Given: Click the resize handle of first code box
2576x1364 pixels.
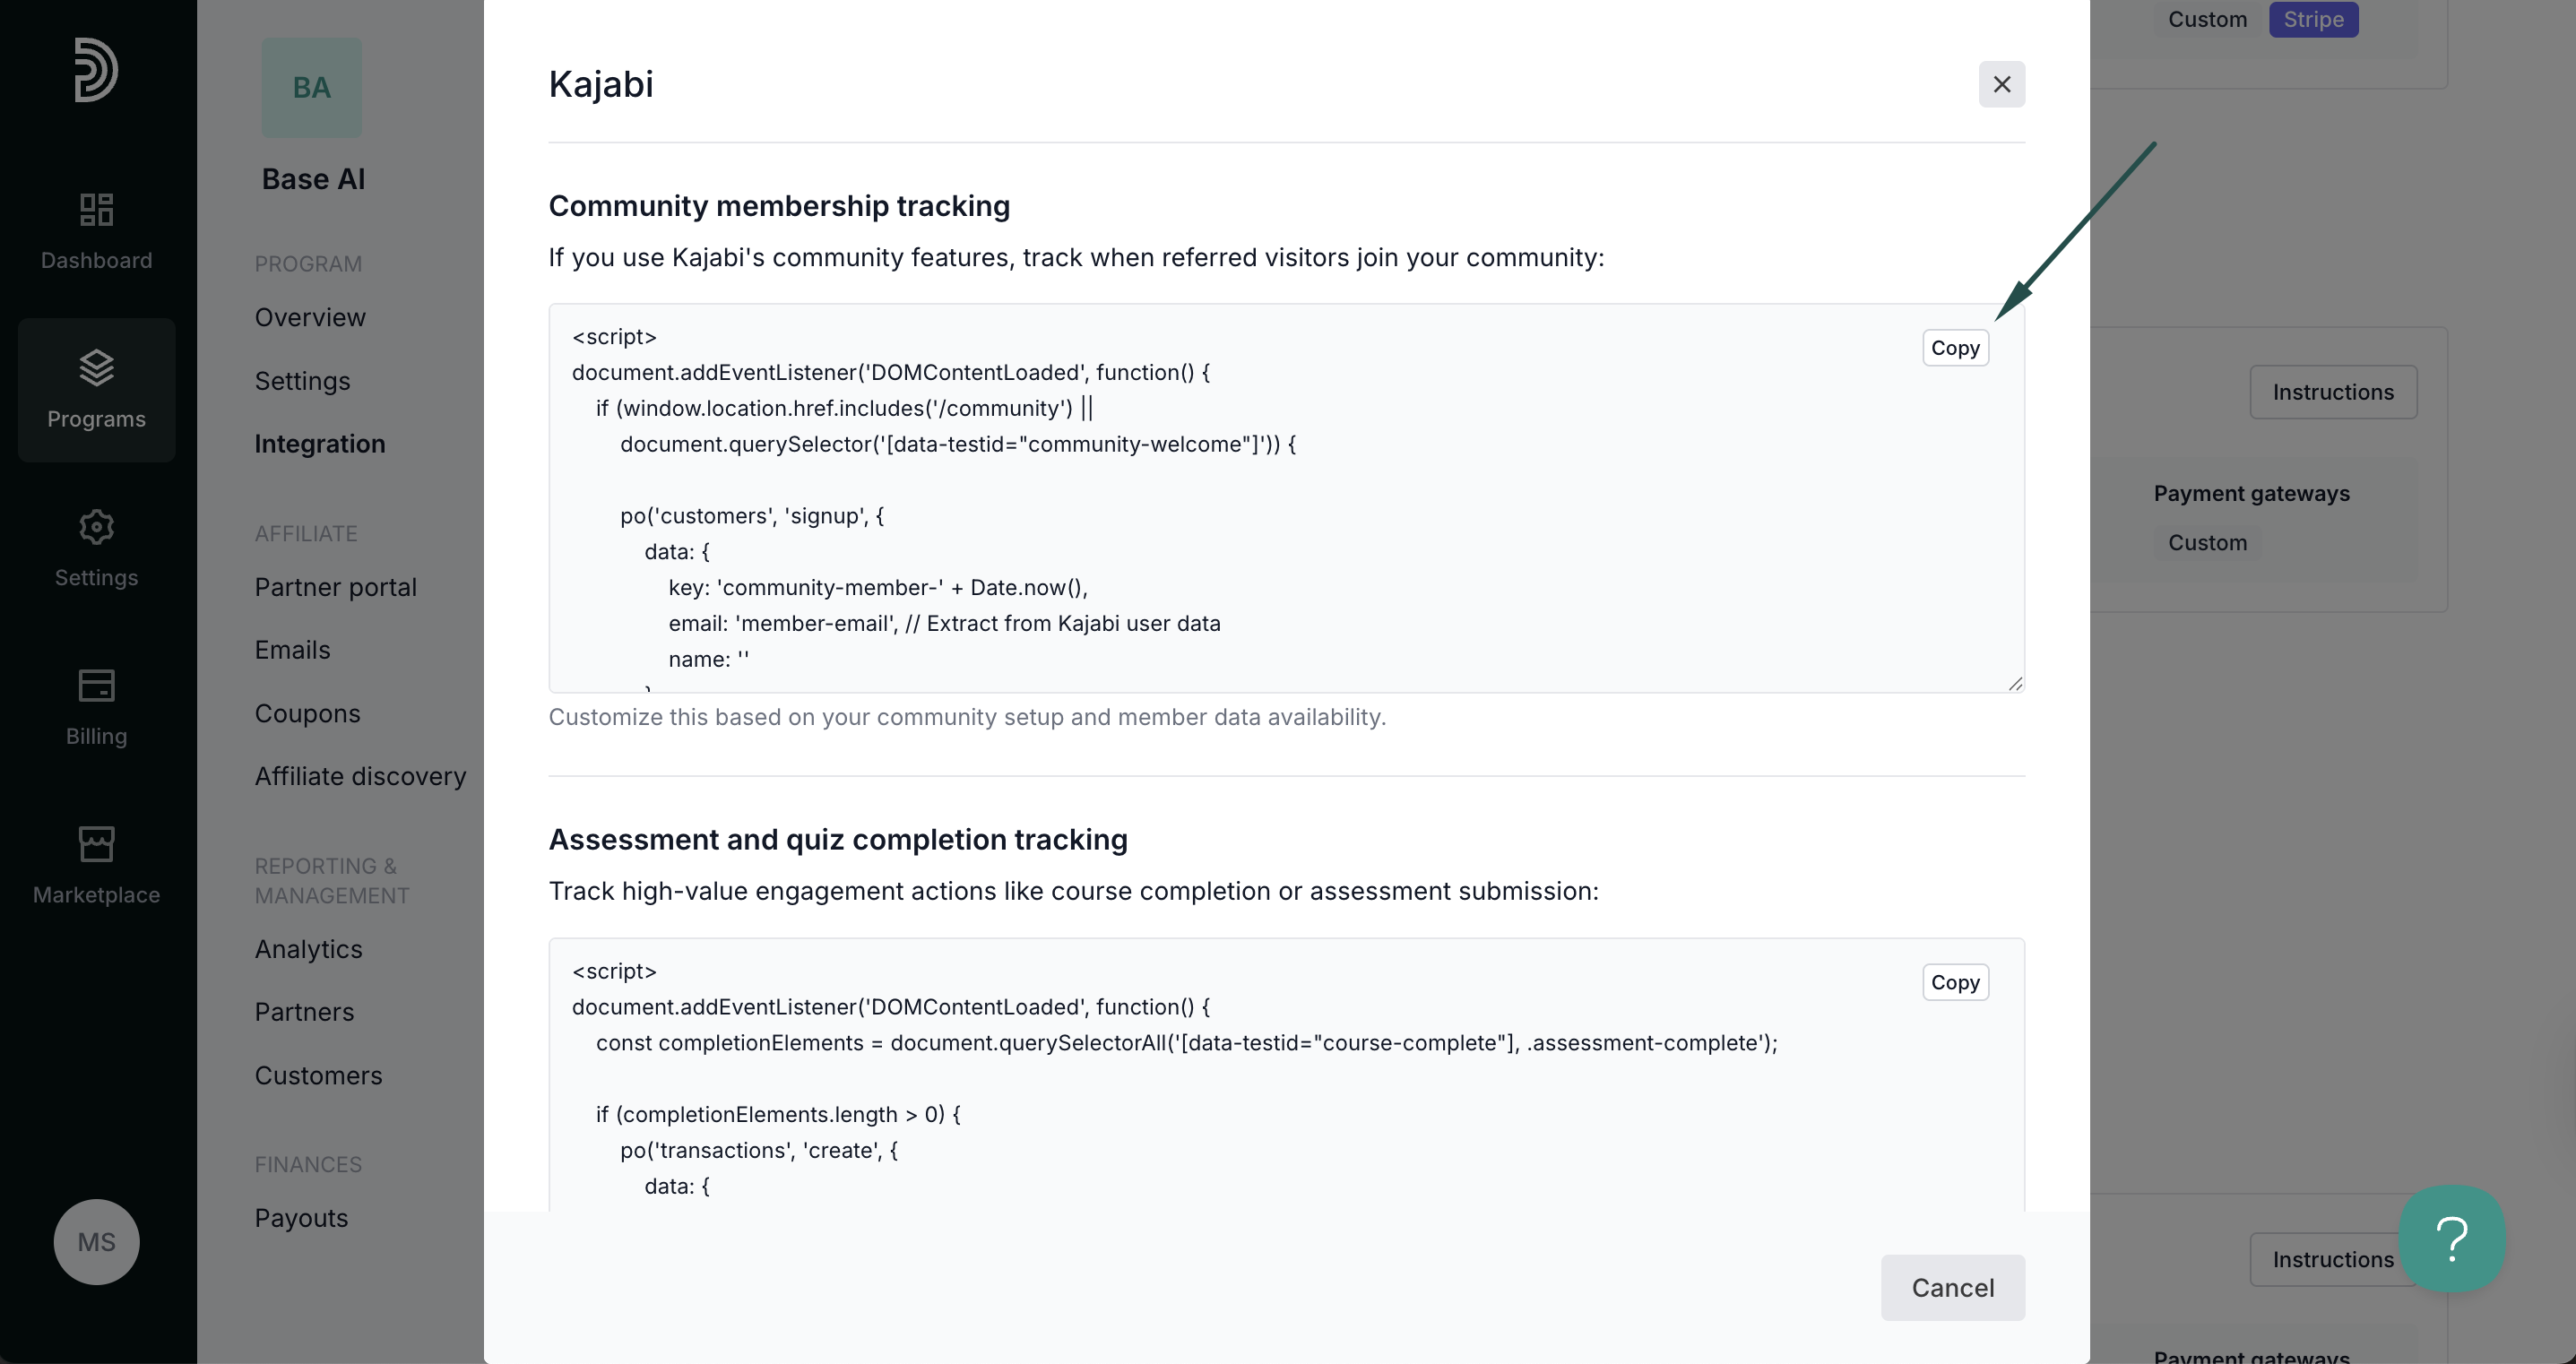Looking at the screenshot, I should [x=2015, y=684].
